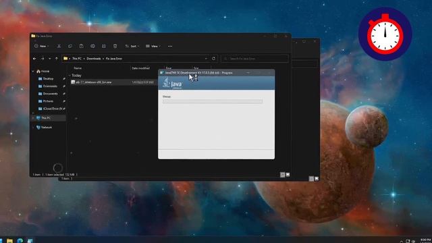Expand the Network tree node
Screen dimensions: 432x243
(x=33, y=128)
